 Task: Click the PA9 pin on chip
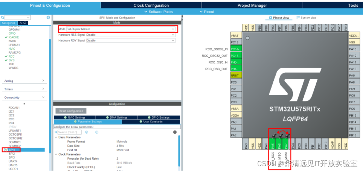click(x=354, y=76)
